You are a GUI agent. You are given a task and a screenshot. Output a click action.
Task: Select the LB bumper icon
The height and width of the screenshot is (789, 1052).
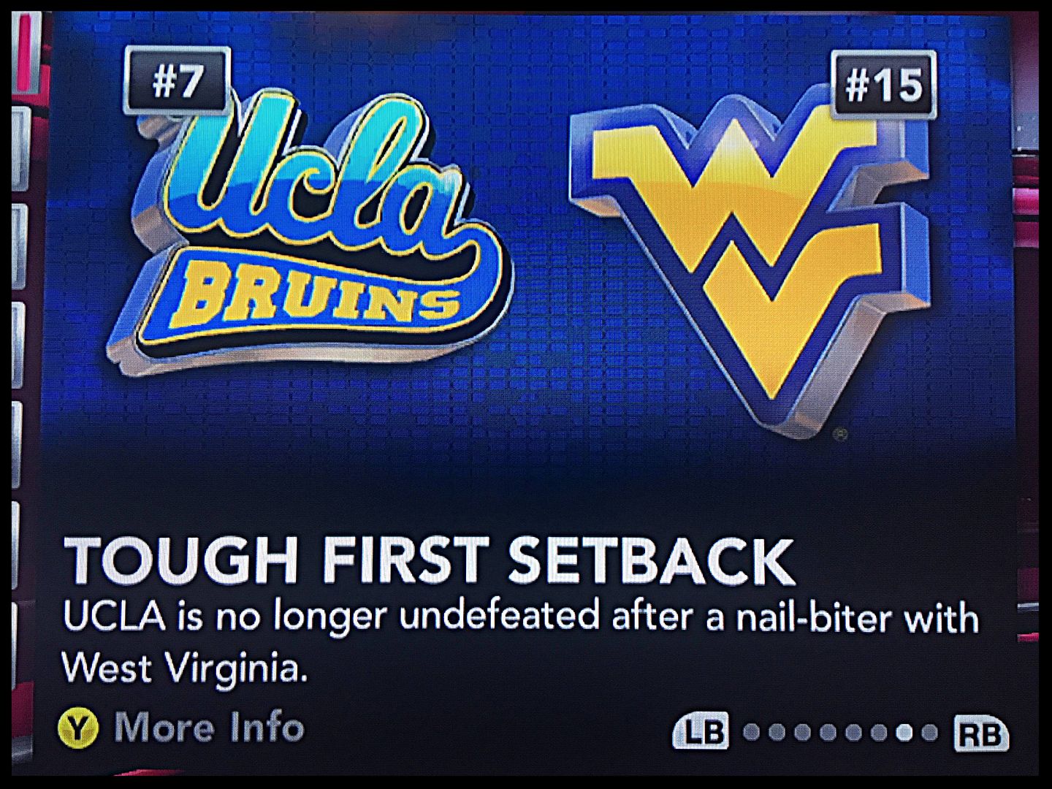point(701,731)
